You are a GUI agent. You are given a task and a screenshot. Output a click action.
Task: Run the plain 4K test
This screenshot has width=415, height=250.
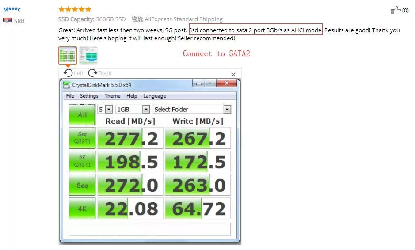coord(82,208)
